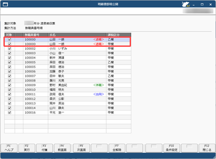Uncheck the 100005 乙欄 row checkbox
Screen dimensions: 216x159
point(10,62)
